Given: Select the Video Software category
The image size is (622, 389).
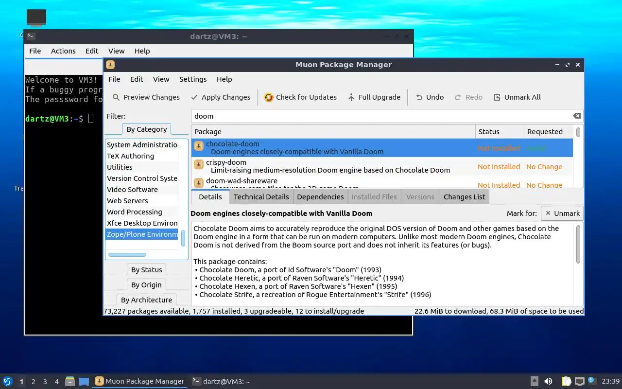Looking at the screenshot, I should tap(142, 190).
